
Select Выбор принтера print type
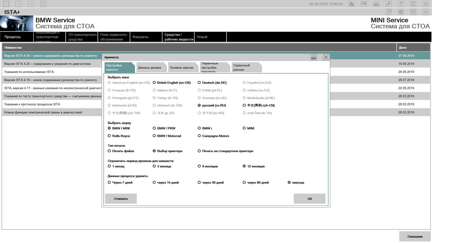(x=167, y=151)
